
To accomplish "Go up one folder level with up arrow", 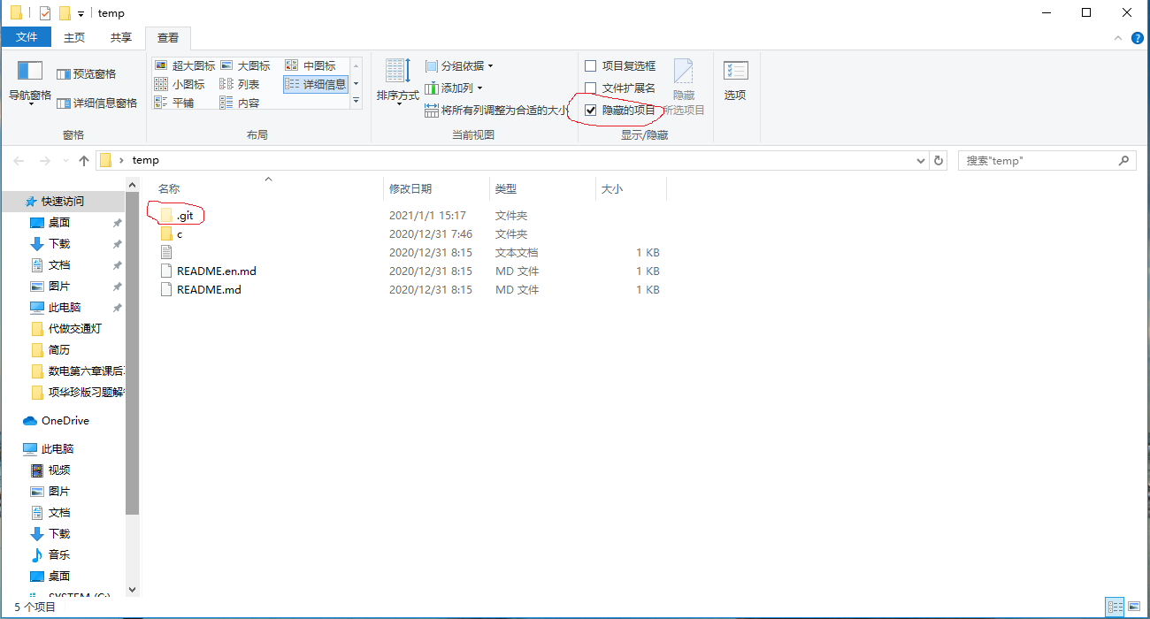I will pos(84,160).
